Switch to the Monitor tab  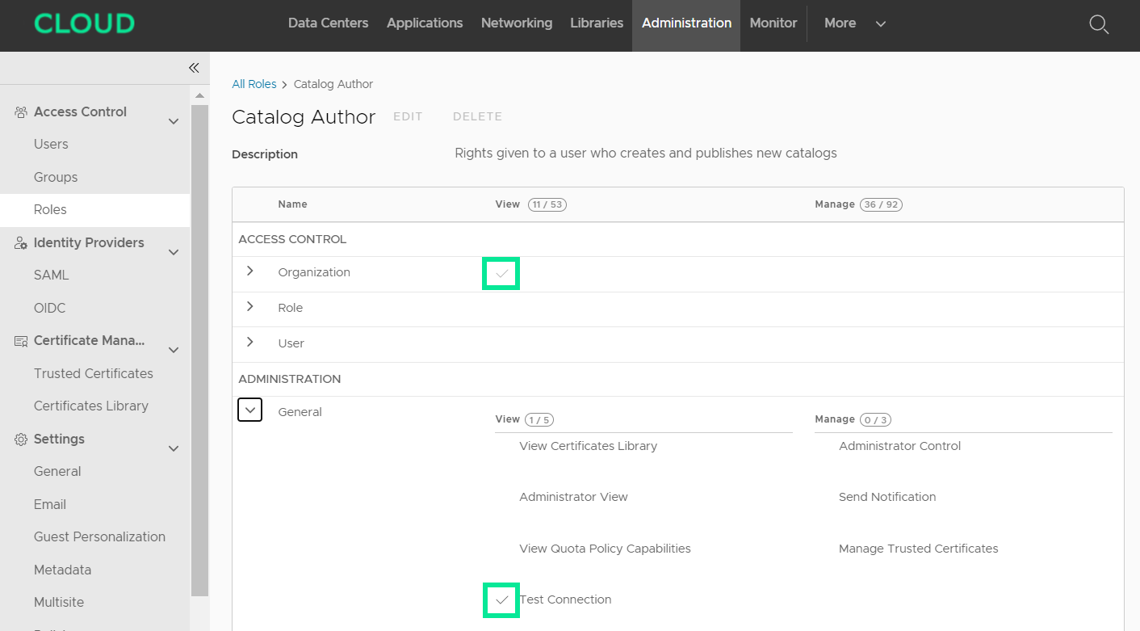point(773,23)
